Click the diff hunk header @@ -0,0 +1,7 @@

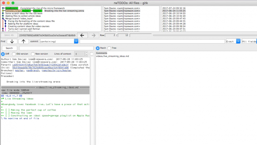click(11, 96)
